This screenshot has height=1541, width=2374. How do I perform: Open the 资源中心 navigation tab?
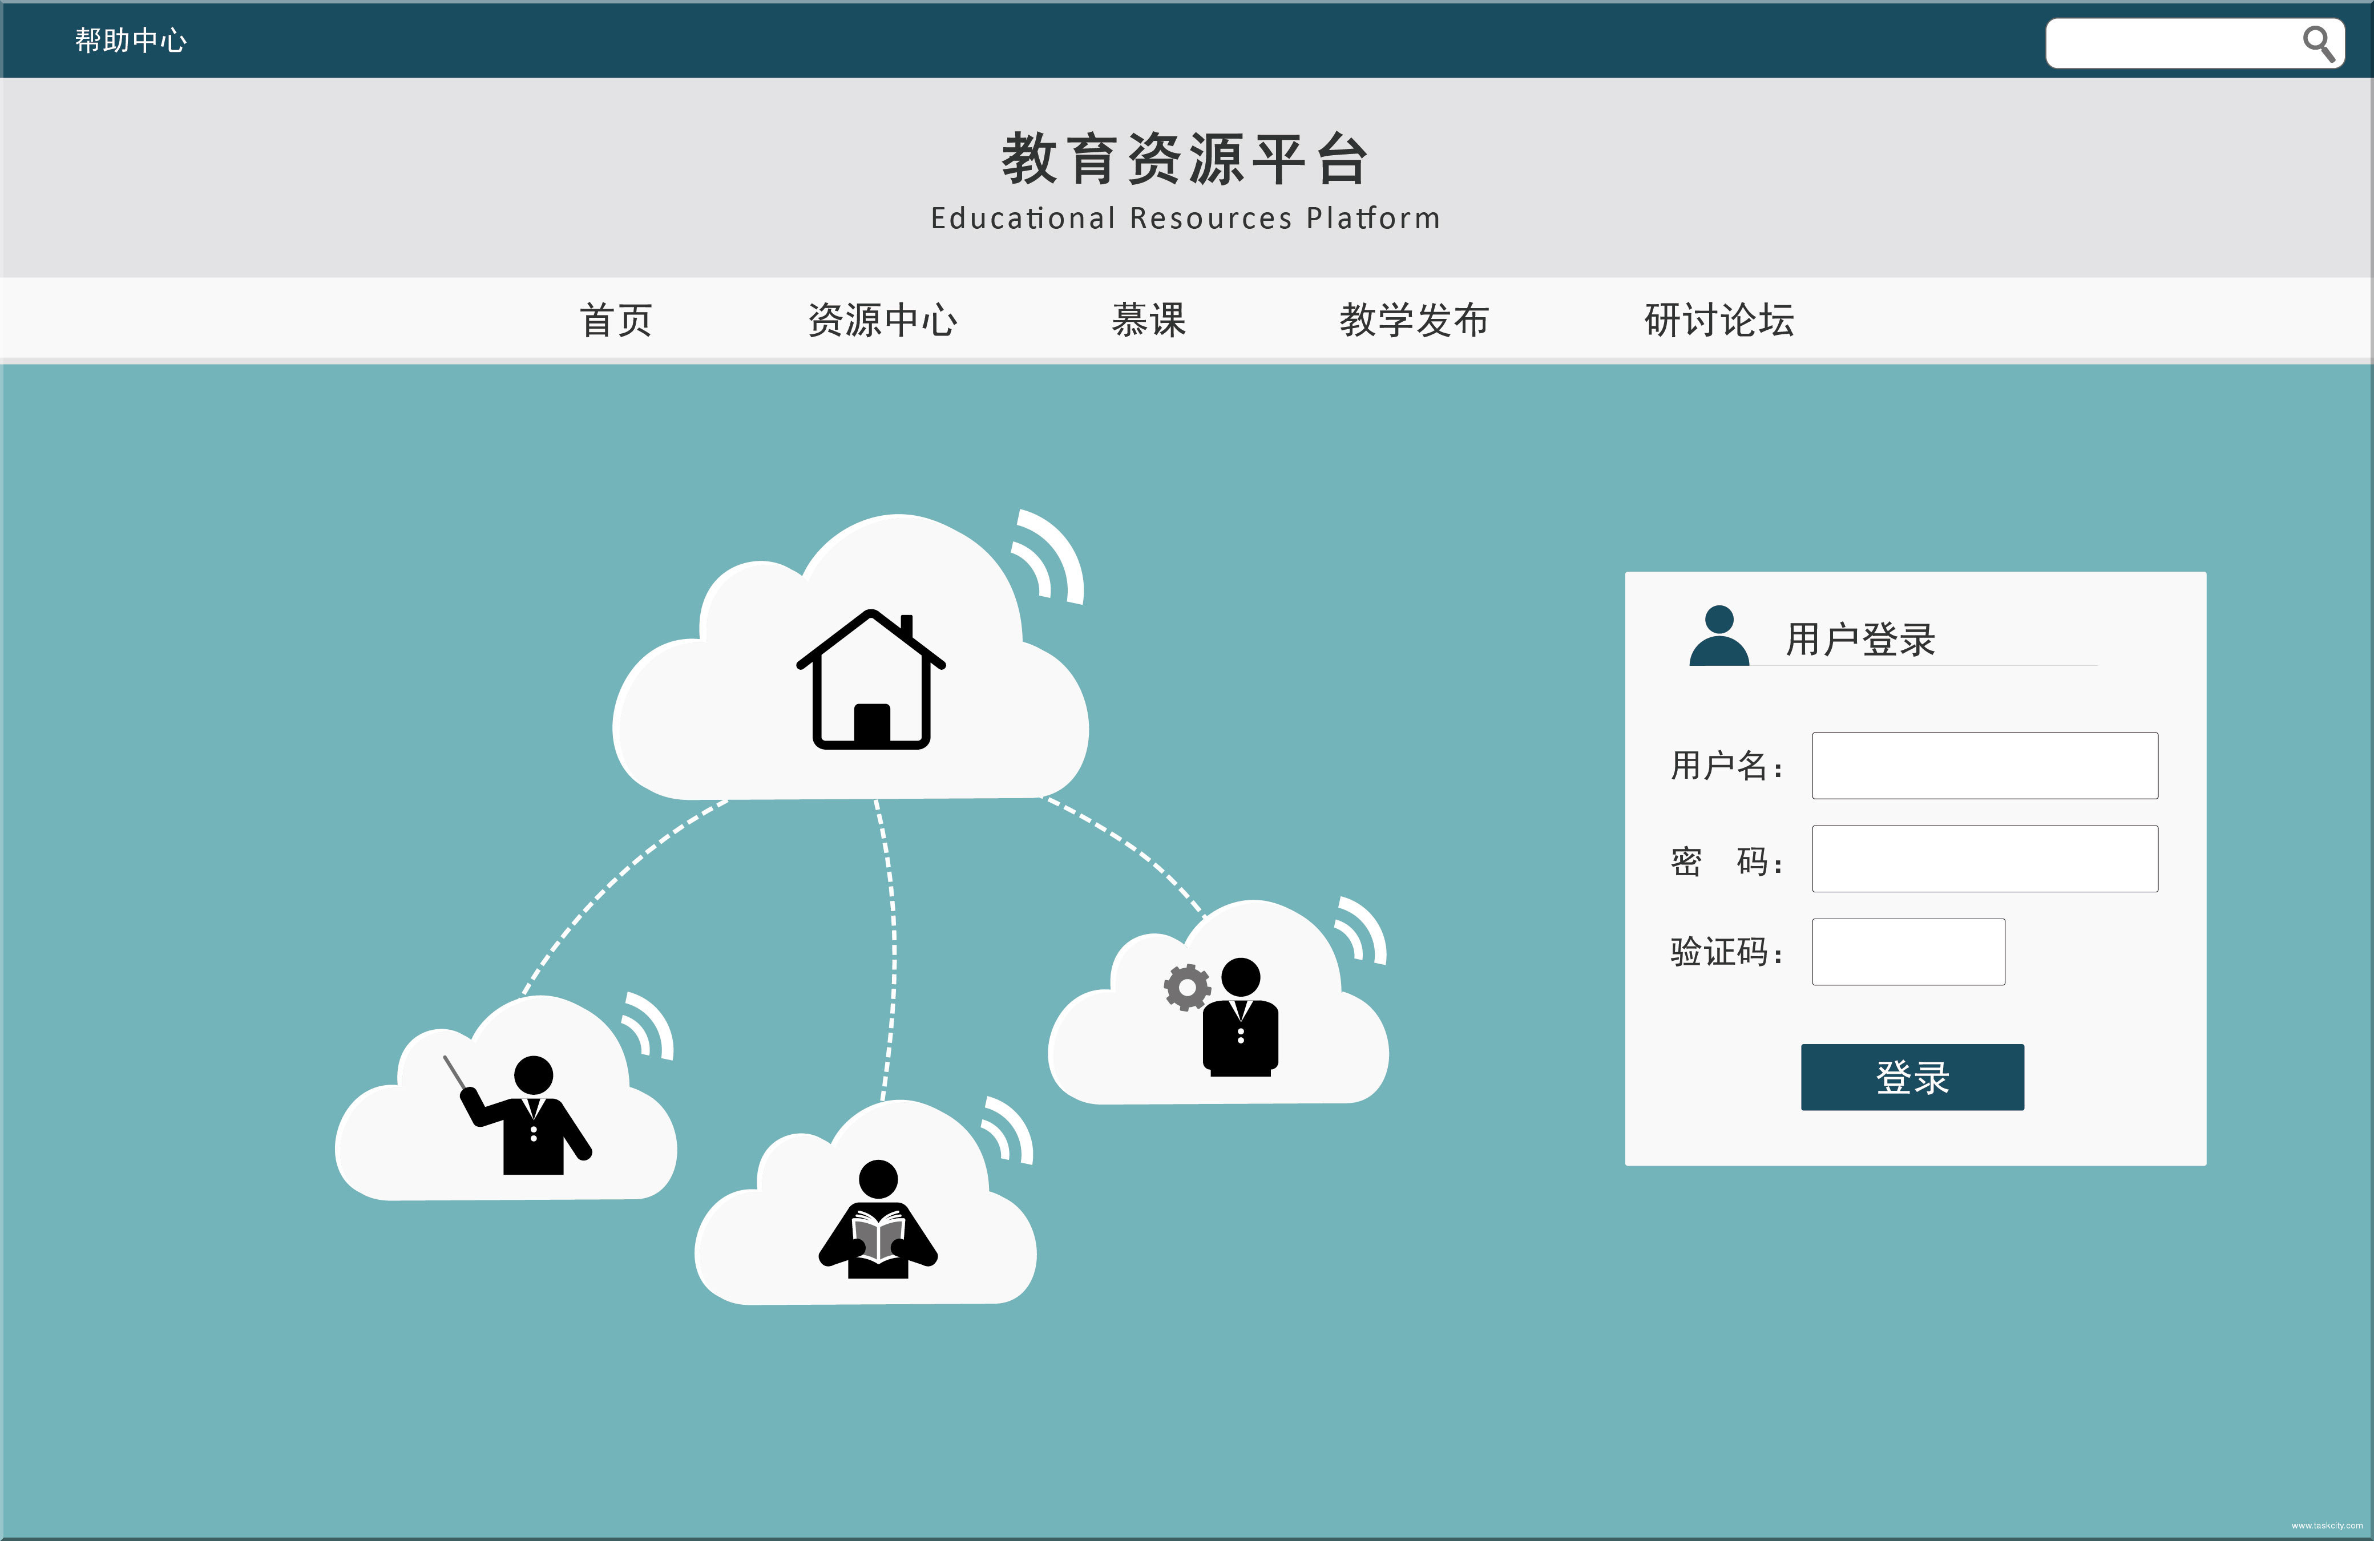[882, 320]
